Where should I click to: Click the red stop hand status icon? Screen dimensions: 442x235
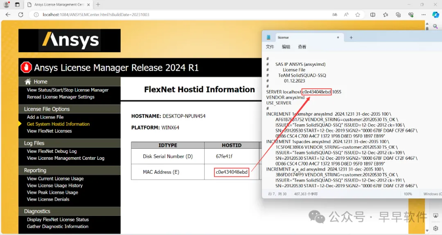[x=26, y=67]
